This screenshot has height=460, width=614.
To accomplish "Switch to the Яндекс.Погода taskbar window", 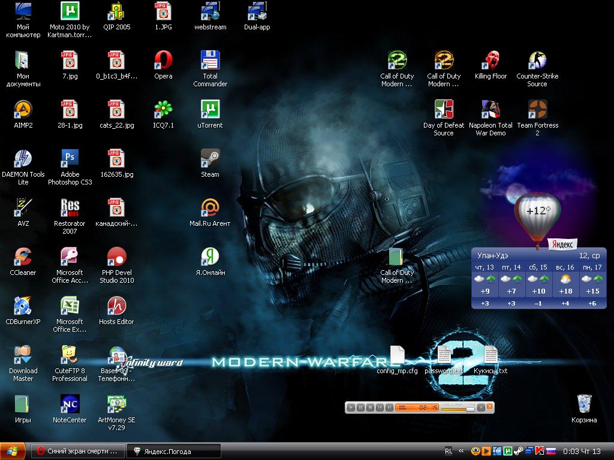I will point(173,451).
